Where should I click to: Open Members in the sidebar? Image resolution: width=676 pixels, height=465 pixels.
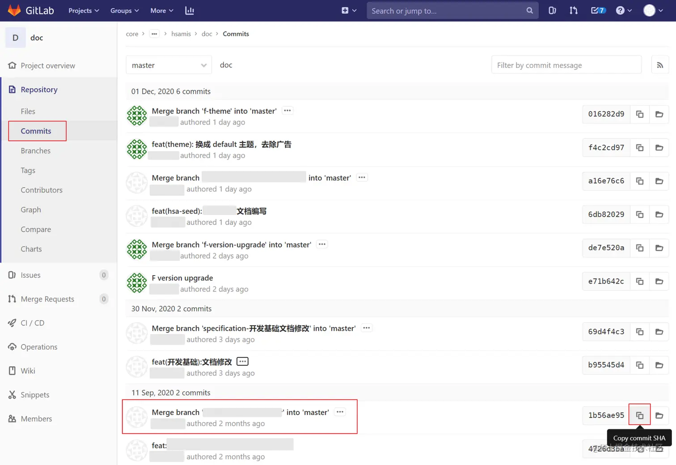(x=36, y=419)
